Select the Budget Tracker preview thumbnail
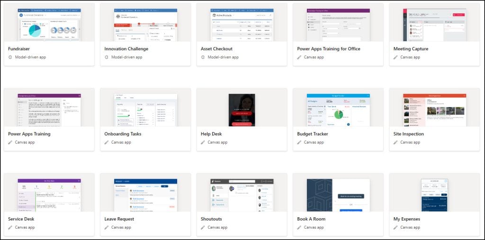Screen dimensions: 485x240 pos(338,110)
